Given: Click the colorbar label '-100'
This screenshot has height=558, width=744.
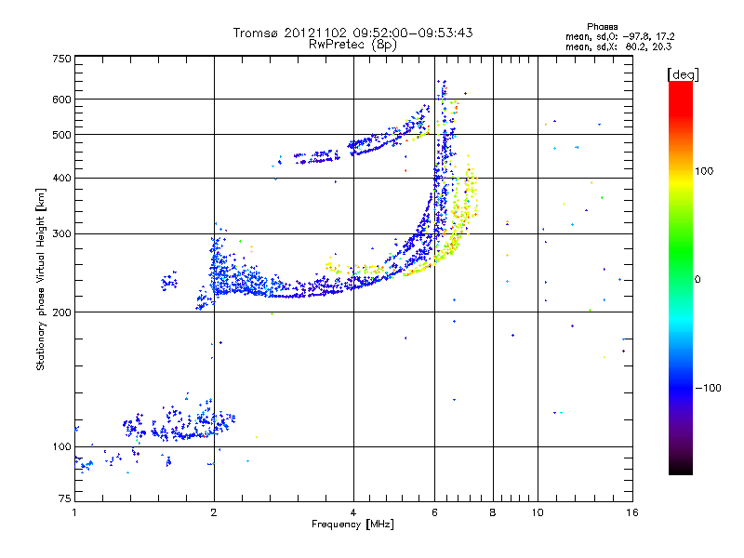Looking at the screenshot, I should (708, 388).
